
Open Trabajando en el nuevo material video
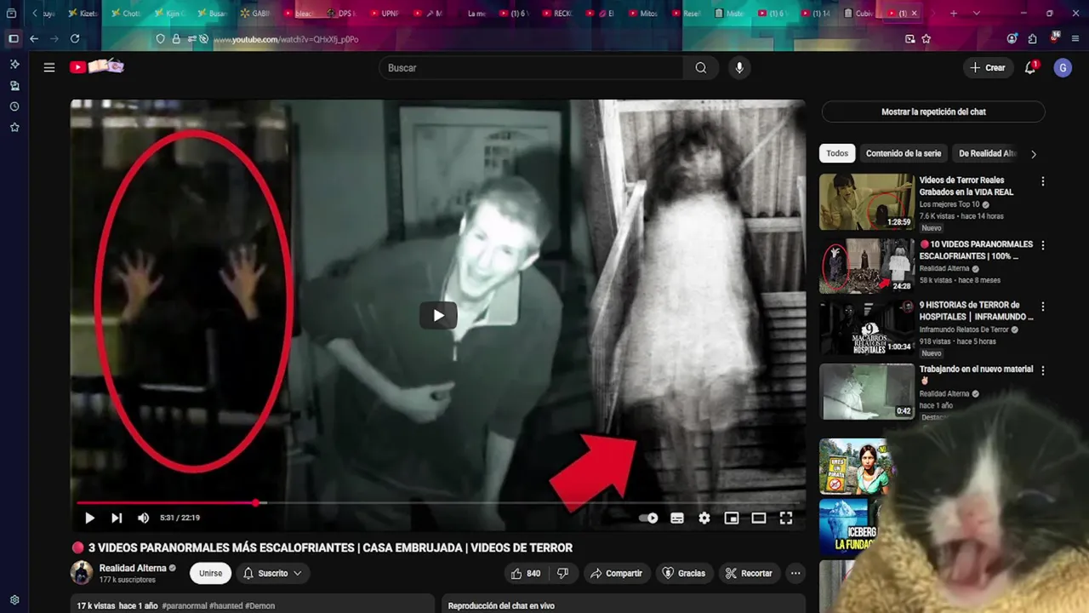click(x=867, y=391)
